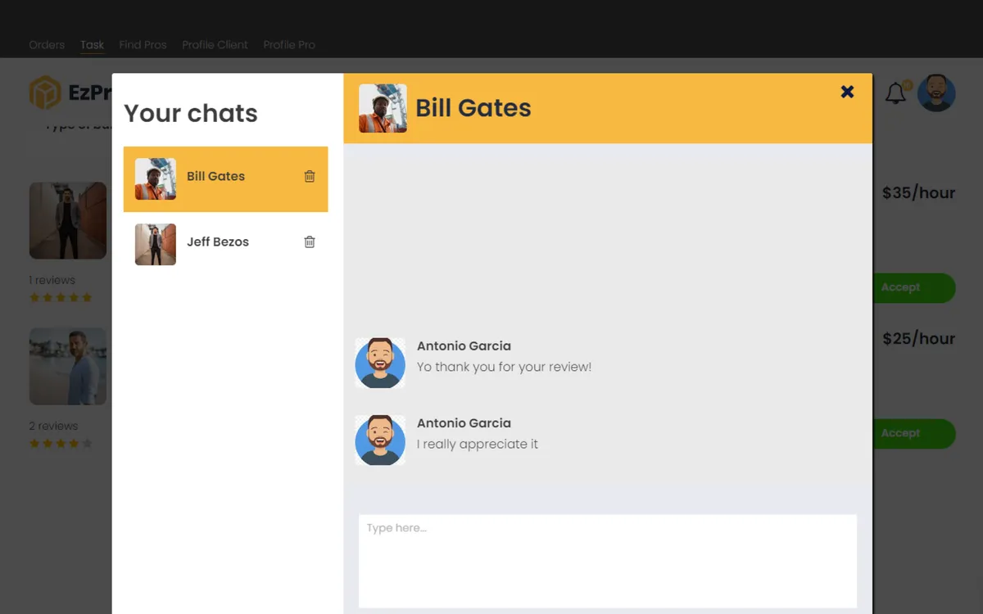
Task: Accept the $35/hour offer
Action: (914, 287)
